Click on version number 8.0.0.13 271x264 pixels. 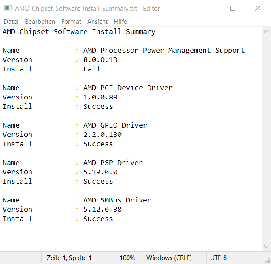point(100,60)
